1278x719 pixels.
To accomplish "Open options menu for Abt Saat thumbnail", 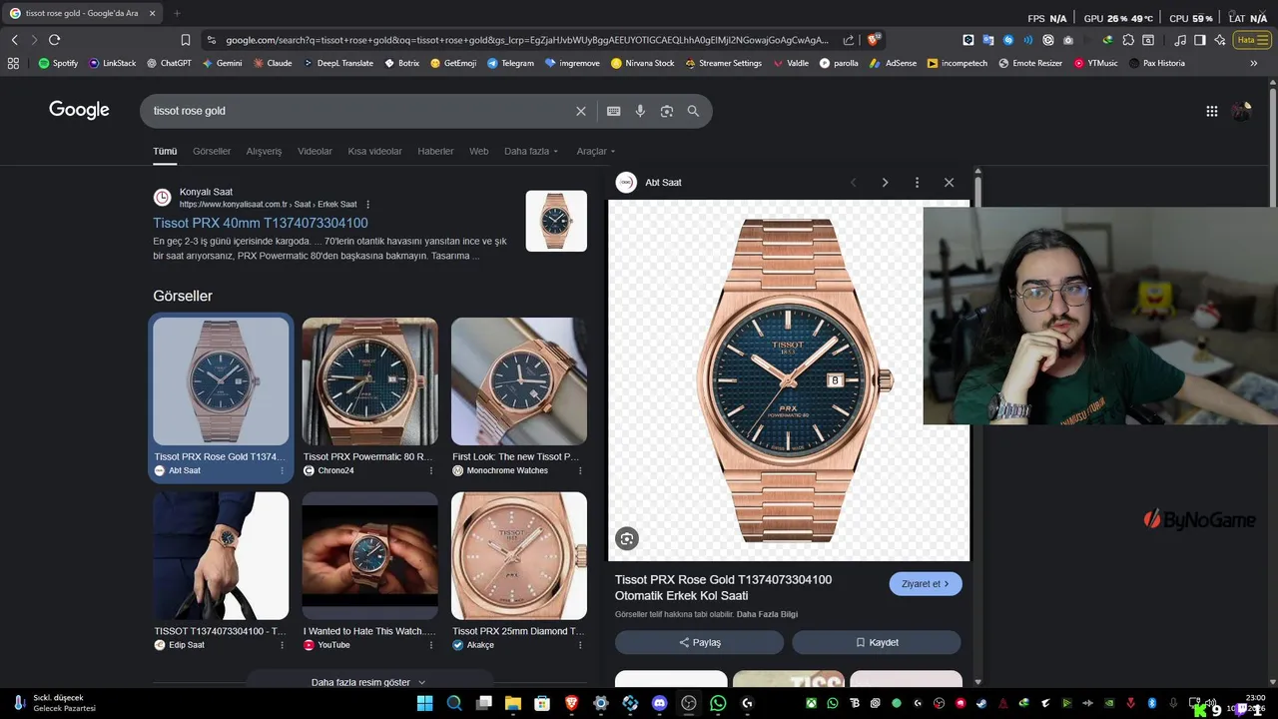I will (x=282, y=470).
